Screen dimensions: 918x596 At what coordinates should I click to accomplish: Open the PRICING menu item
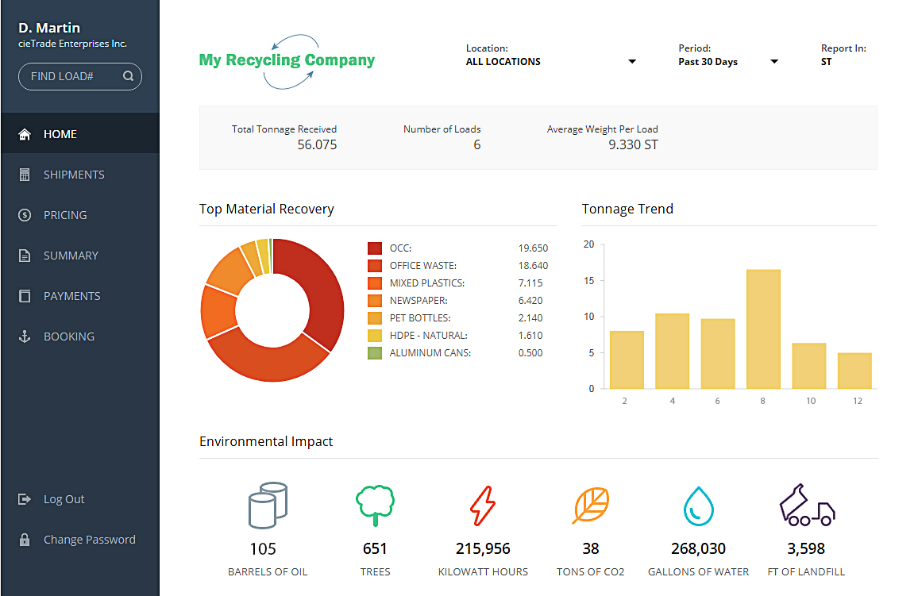(80, 215)
